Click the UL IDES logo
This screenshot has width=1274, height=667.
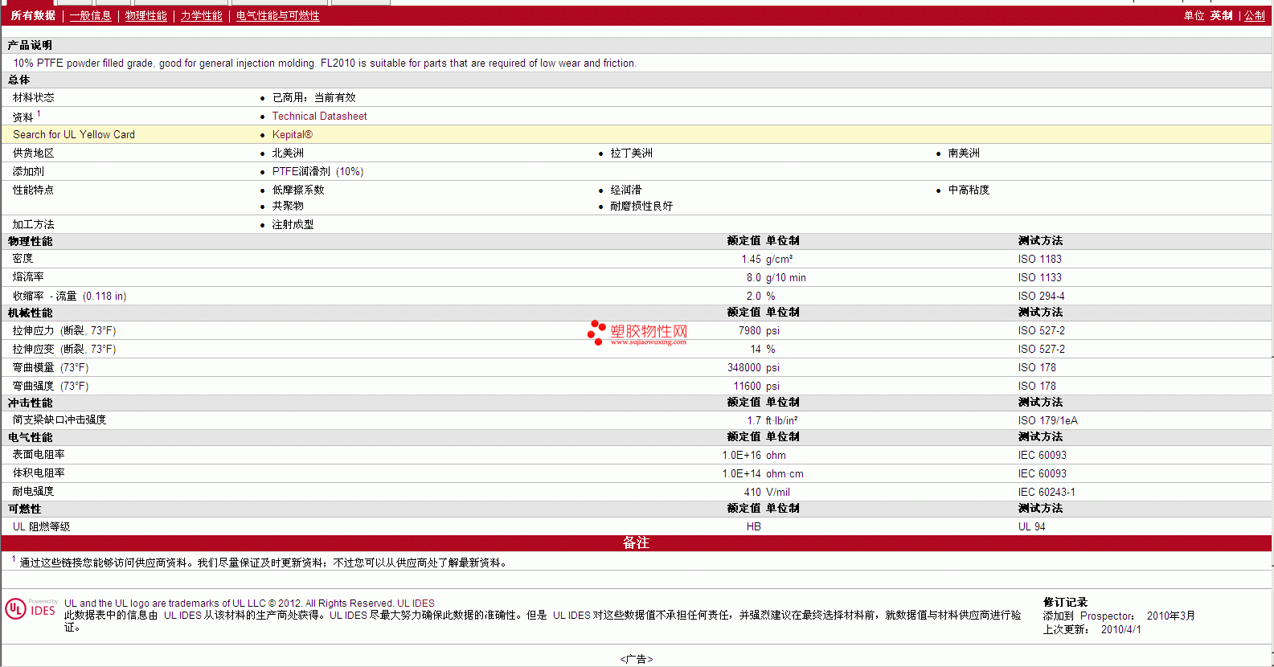(31, 608)
